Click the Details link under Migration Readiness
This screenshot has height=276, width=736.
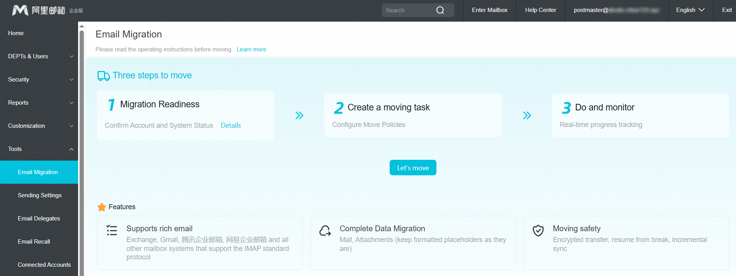pos(231,125)
